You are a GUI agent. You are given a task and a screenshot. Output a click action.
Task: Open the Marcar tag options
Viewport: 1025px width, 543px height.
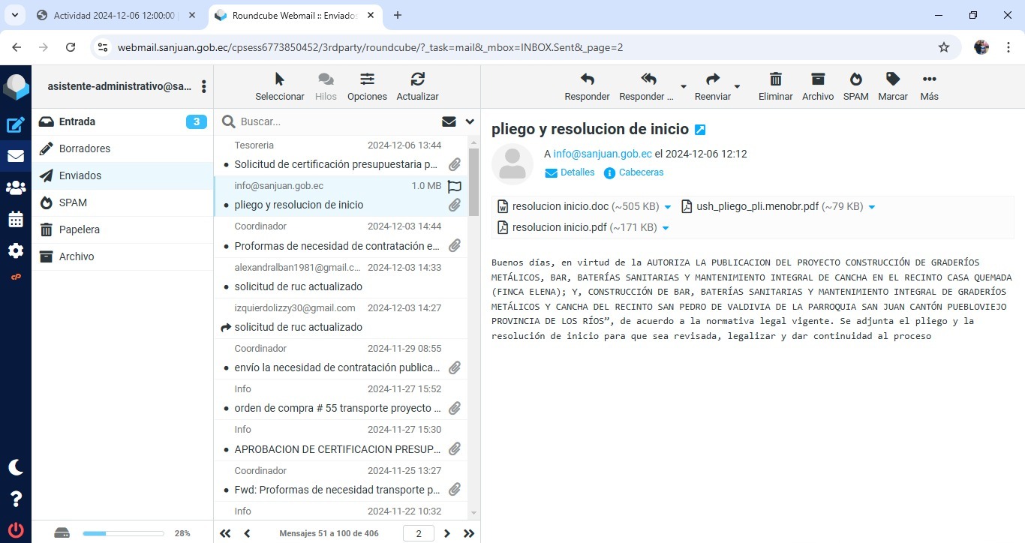coord(892,79)
